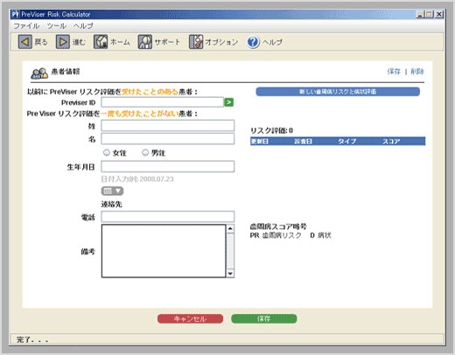Screen dimensions: 455x355
Task: Open the File (ファイル) menu
Action: (x=26, y=26)
